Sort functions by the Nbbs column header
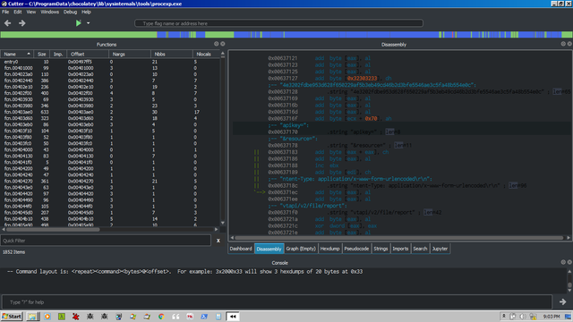 click(x=171, y=54)
